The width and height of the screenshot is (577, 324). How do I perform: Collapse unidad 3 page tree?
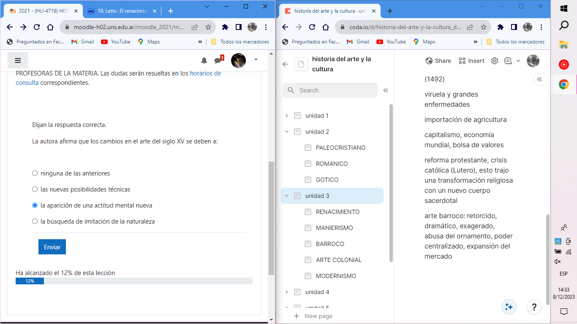(287, 196)
